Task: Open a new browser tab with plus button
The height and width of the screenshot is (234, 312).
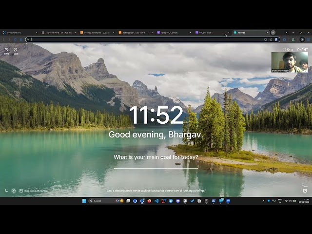Action: [x=273, y=33]
